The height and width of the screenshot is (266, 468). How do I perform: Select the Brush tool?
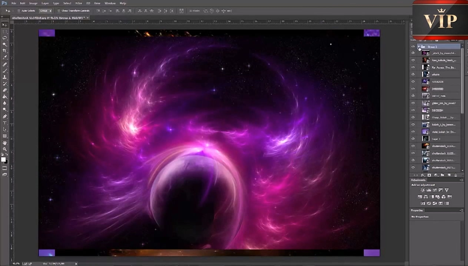tap(4, 71)
